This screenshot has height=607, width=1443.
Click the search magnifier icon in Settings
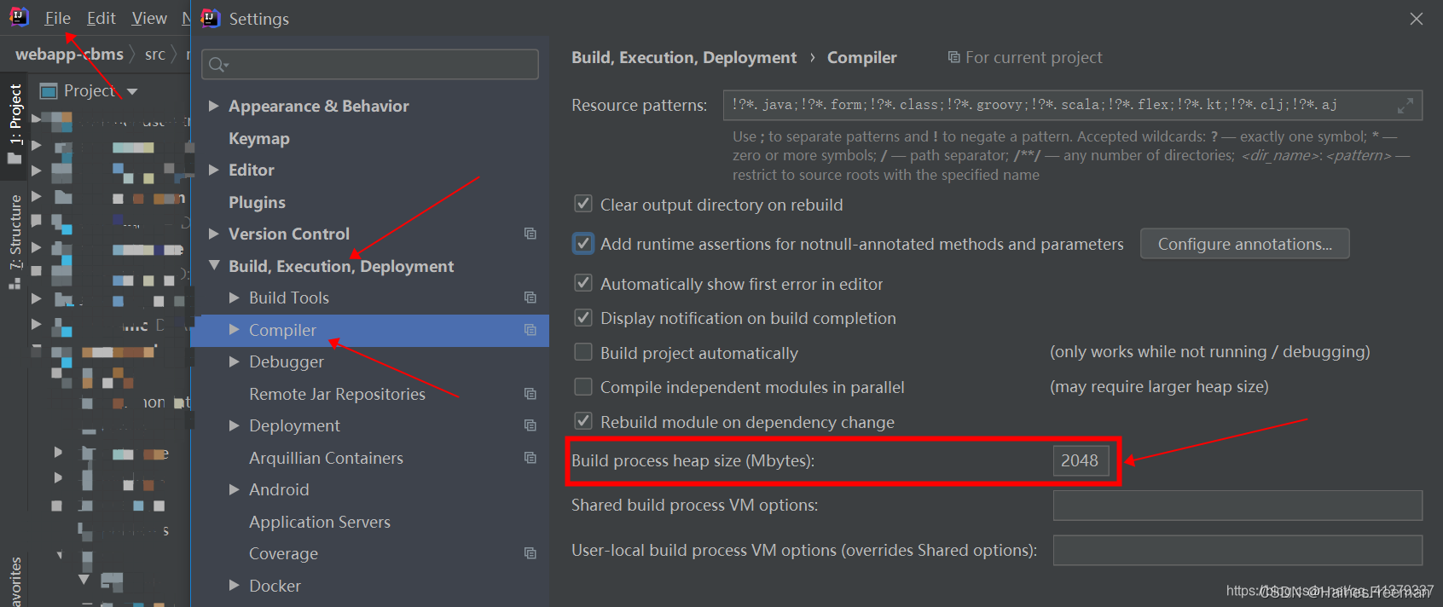click(217, 64)
